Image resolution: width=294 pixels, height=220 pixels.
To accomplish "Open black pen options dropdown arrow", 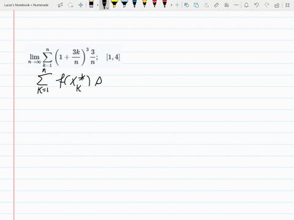I will click(x=108, y=8).
